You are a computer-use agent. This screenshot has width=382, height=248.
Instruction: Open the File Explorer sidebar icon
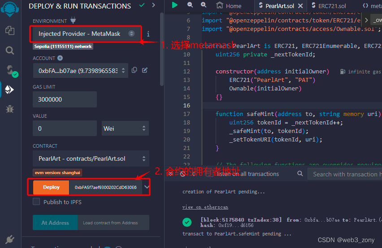pyautogui.click(x=10, y=30)
